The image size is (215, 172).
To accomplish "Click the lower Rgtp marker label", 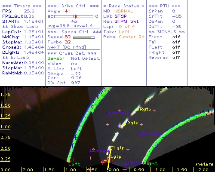I will click(x=132, y=123).
